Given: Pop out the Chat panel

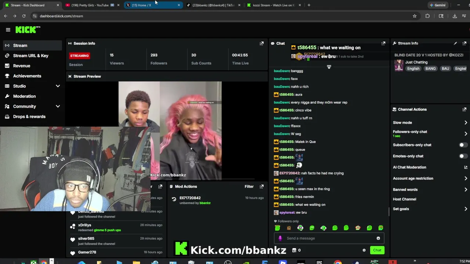Looking at the screenshot, I should point(383,43).
